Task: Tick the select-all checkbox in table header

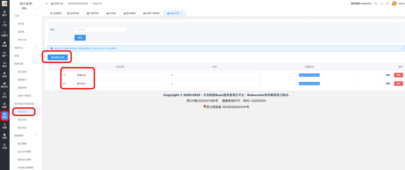Action: click(52, 67)
